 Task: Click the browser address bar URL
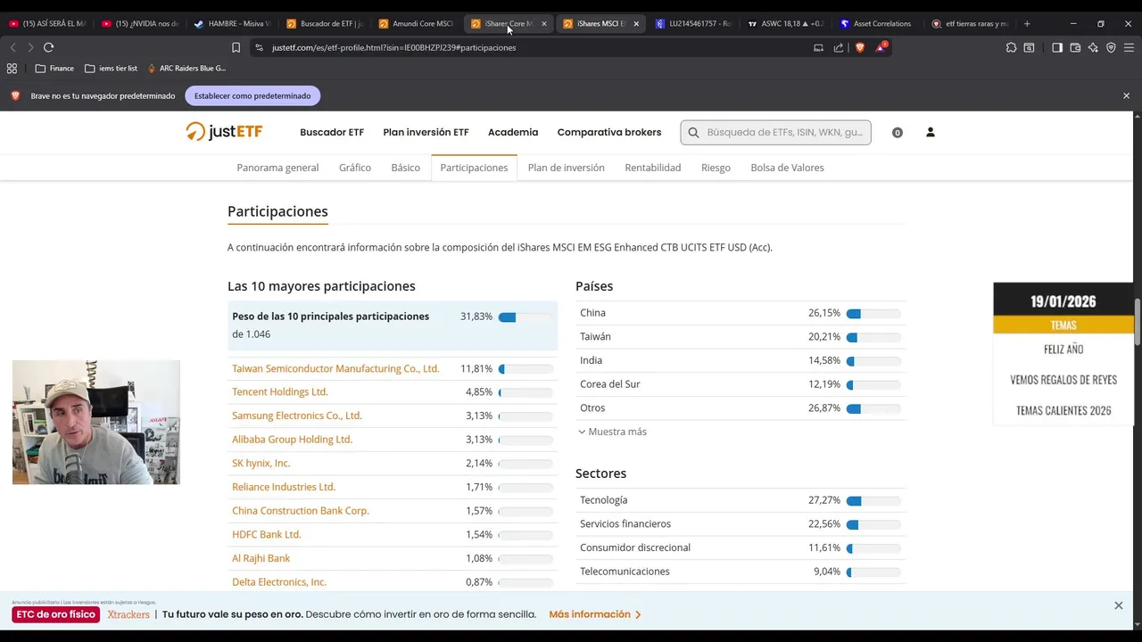point(393,47)
